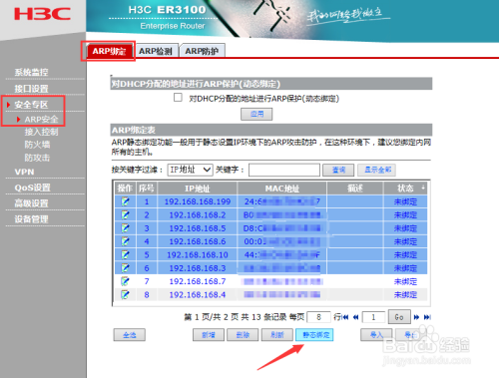Click the 应用 apply button
Viewport: 499px width, 378px height.
[x=256, y=114]
